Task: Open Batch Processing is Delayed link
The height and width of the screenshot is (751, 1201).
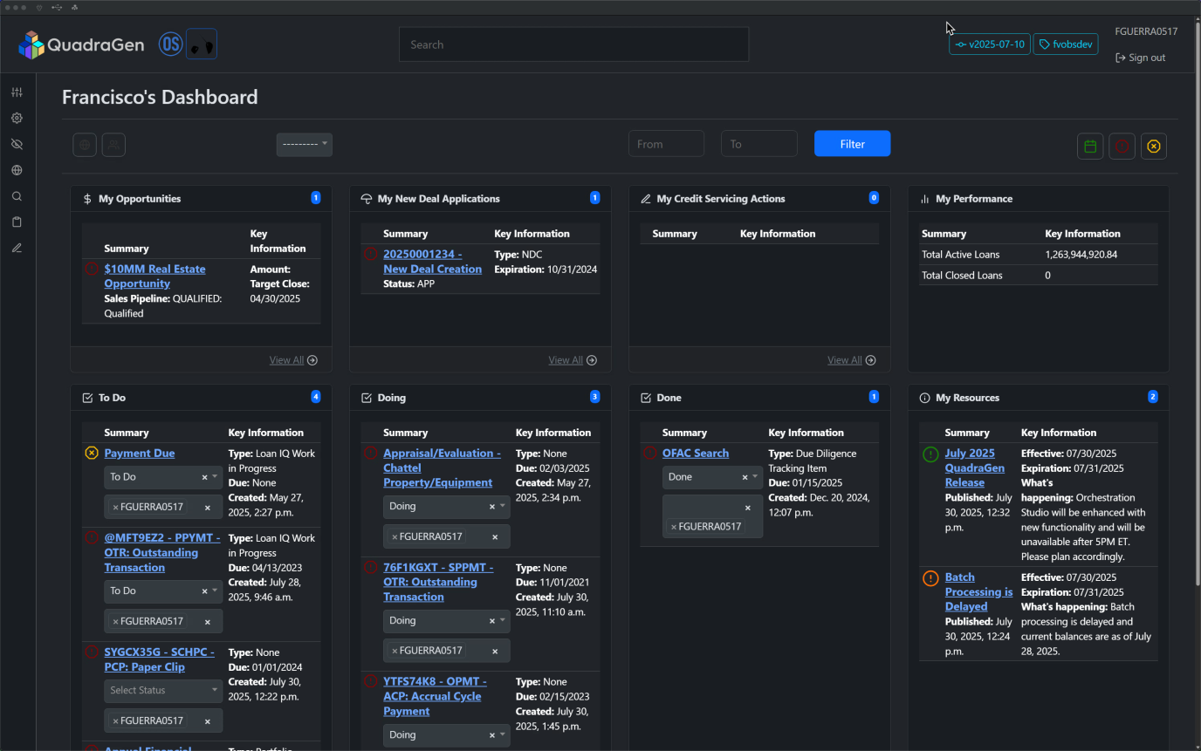Action: click(979, 591)
